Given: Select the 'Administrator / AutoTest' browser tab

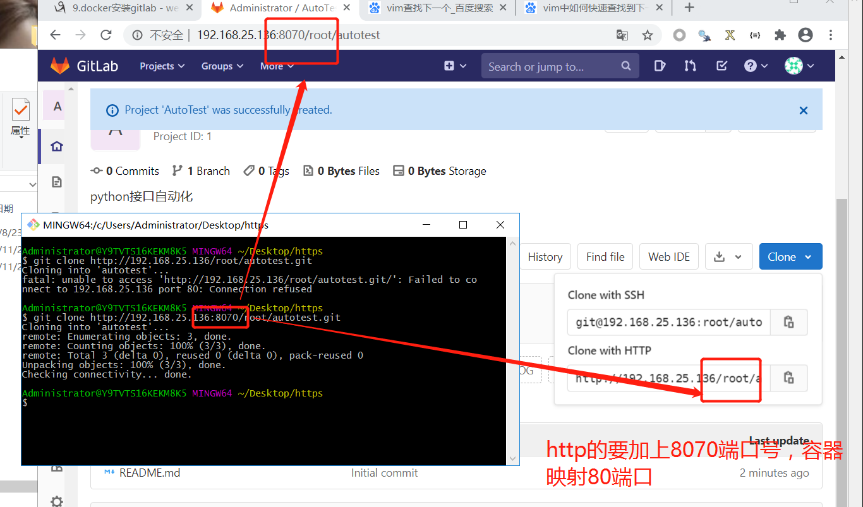Looking at the screenshot, I should pos(281,8).
